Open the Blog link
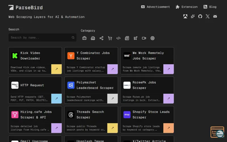The width and height of the screenshot is (227, 142). pyautogui.click(x=210, y=7)
